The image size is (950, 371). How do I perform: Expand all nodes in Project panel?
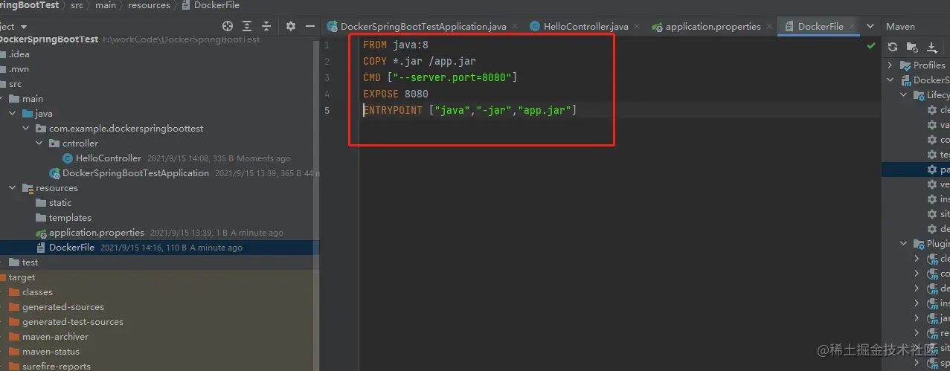pos(247,26)
